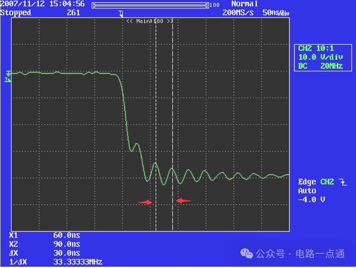Click the memory length value 100 beside the bar
Image resolution: width=356 pixels, height=268 pixels.
tap(214, 5)
